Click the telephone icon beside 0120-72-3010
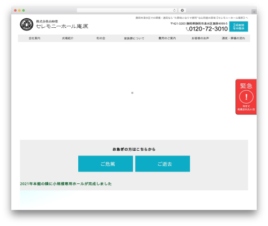 [x=187, y=29]
